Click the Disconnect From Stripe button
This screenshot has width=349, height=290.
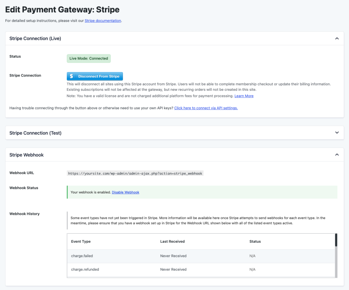(x=95, y=76)
